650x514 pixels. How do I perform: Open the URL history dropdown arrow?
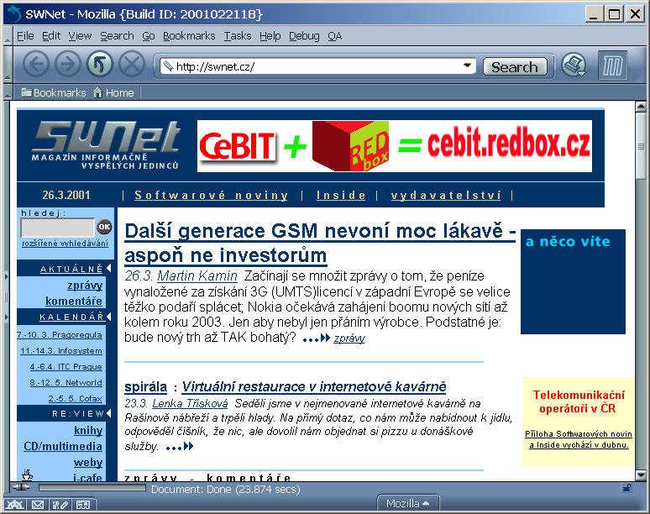pyautogui.click(x=467, y=66)
